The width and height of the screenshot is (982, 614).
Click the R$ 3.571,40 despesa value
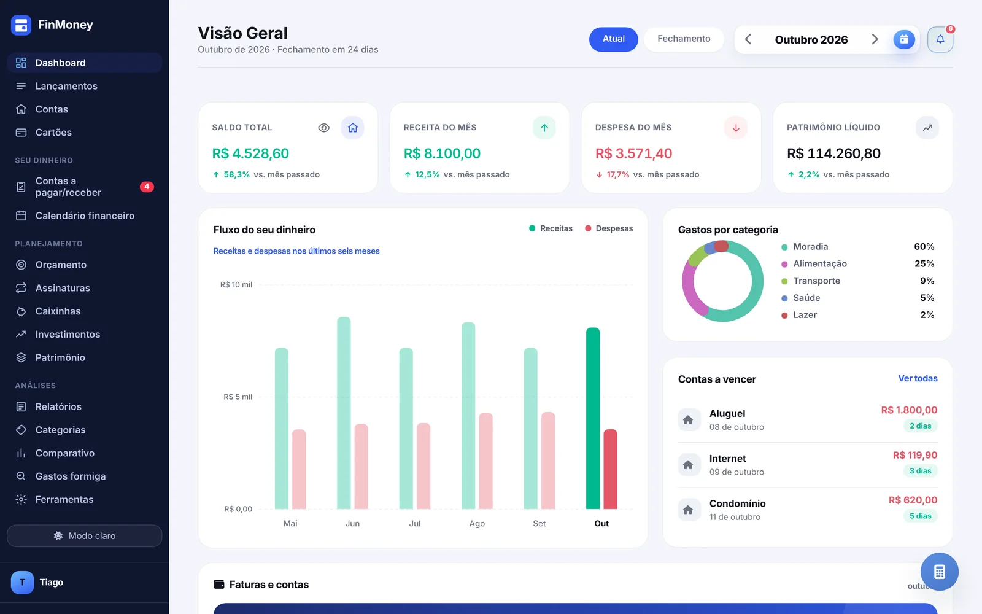pos(633,153)
